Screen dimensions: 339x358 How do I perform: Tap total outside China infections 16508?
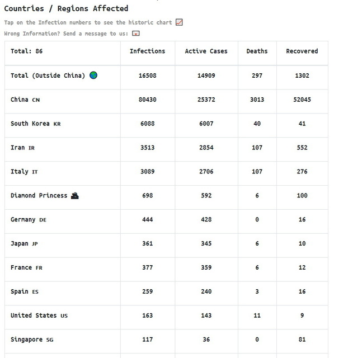148,76
